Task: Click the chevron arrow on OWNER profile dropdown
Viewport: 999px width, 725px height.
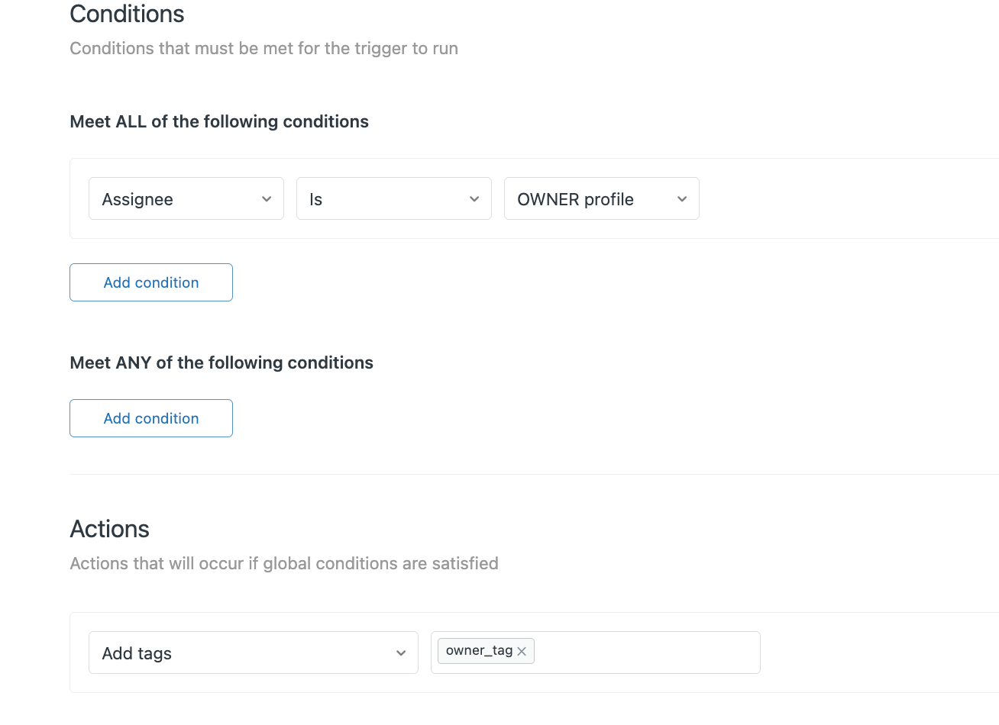Action: point(682,199)
